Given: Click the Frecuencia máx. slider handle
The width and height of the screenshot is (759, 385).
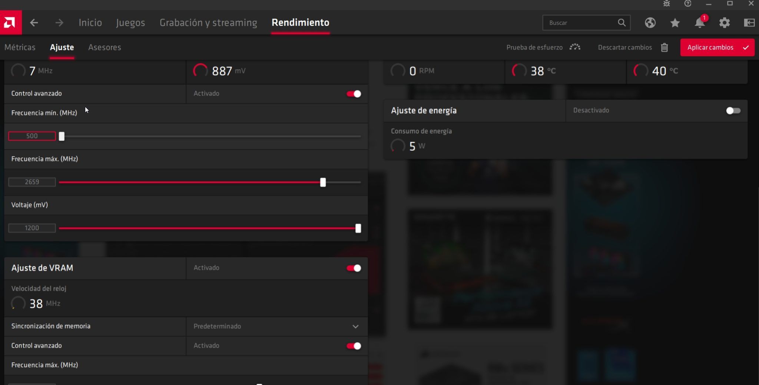Looking at the screenshot, I should (x=323, y=182).
